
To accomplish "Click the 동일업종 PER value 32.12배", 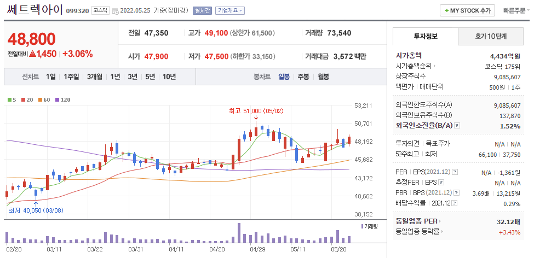I will pyautogui.click(x=508, y=222).
